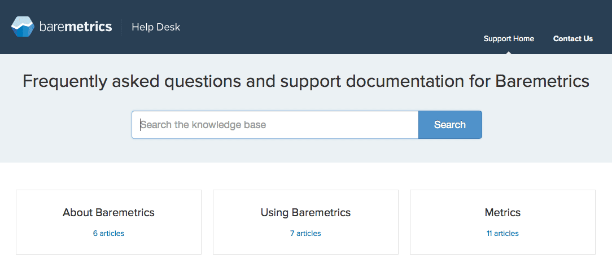
Task: Click the 7 articles link
Action: point(305,233)
